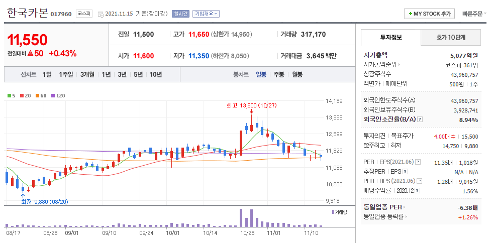Open the 기업개요 dropdown

(206, 14)
